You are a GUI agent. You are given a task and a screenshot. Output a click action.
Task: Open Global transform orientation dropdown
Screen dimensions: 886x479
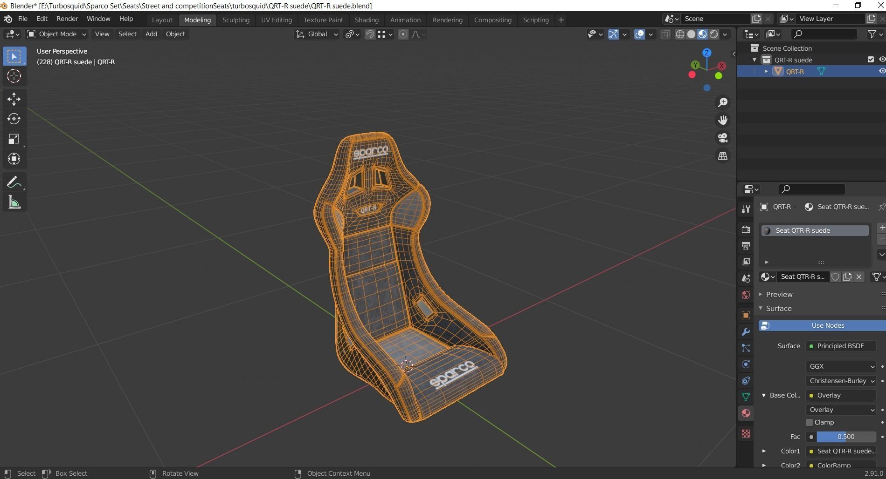click(317, 34)
